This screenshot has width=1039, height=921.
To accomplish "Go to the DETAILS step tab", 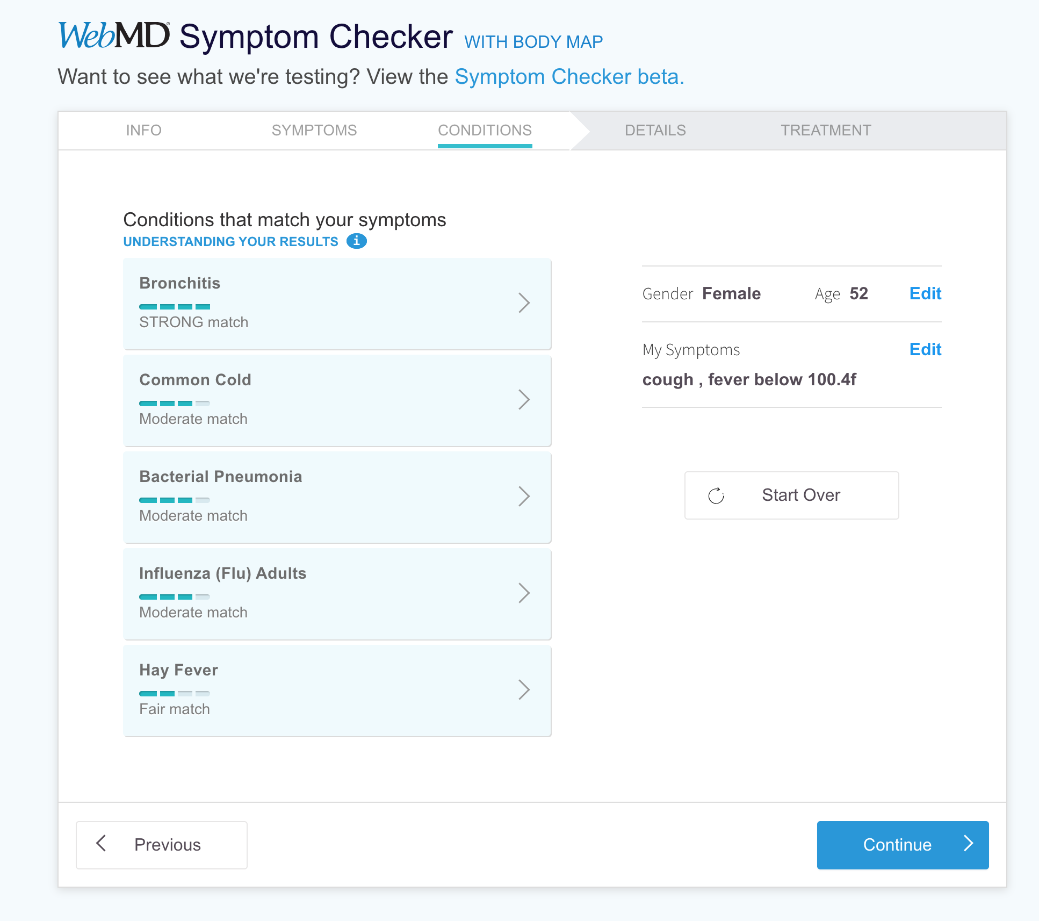I will tap(655, 130).
